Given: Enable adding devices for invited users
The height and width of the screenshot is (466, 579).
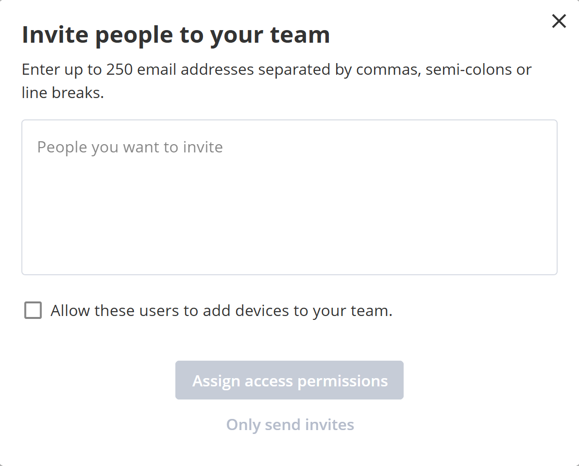Looking at the screenshot, I should (x=33, y=310).
